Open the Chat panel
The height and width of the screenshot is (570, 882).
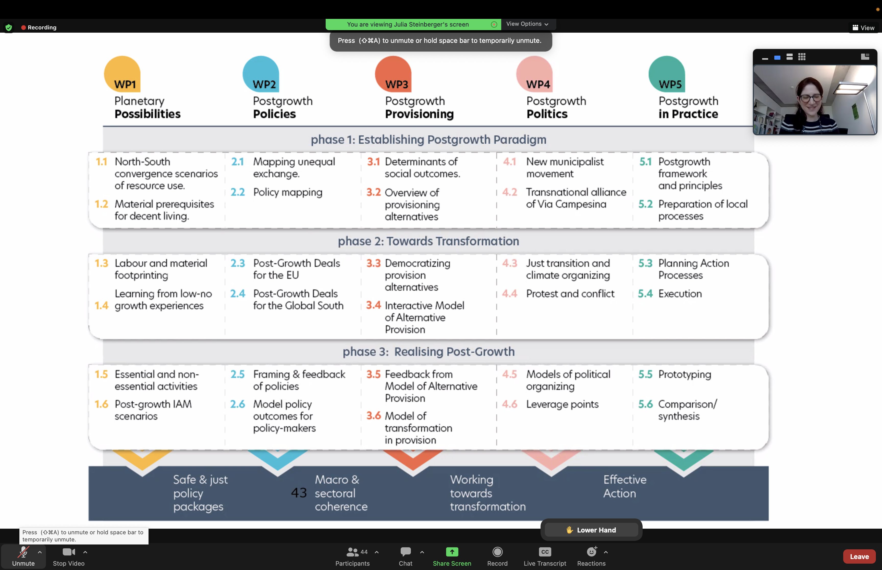[406, 556]
